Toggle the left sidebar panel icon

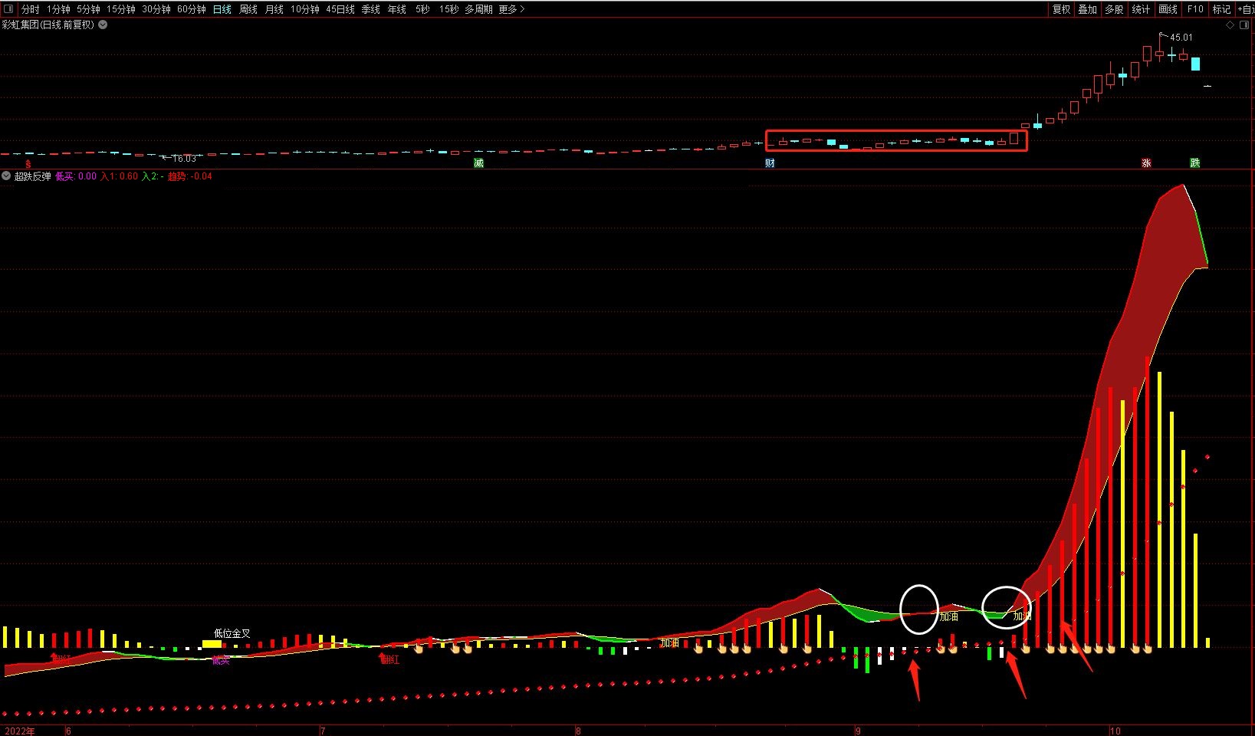pyautogui.click(x=8, y=9)
